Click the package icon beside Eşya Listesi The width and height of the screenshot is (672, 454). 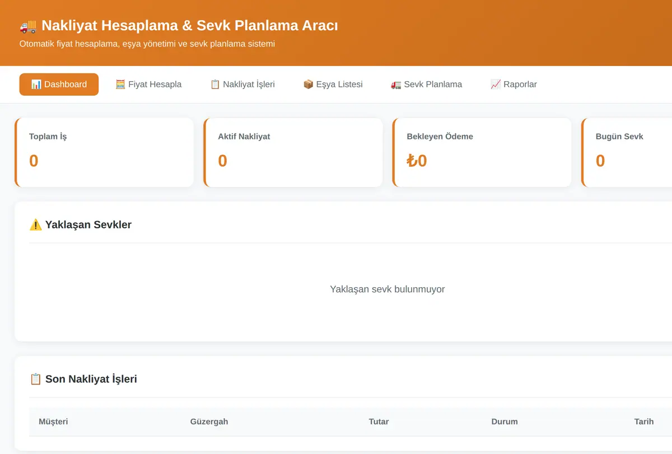[x=308, y=85]
